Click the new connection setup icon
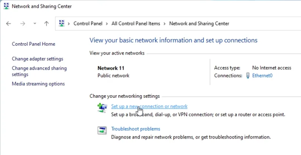 point(102,108)
